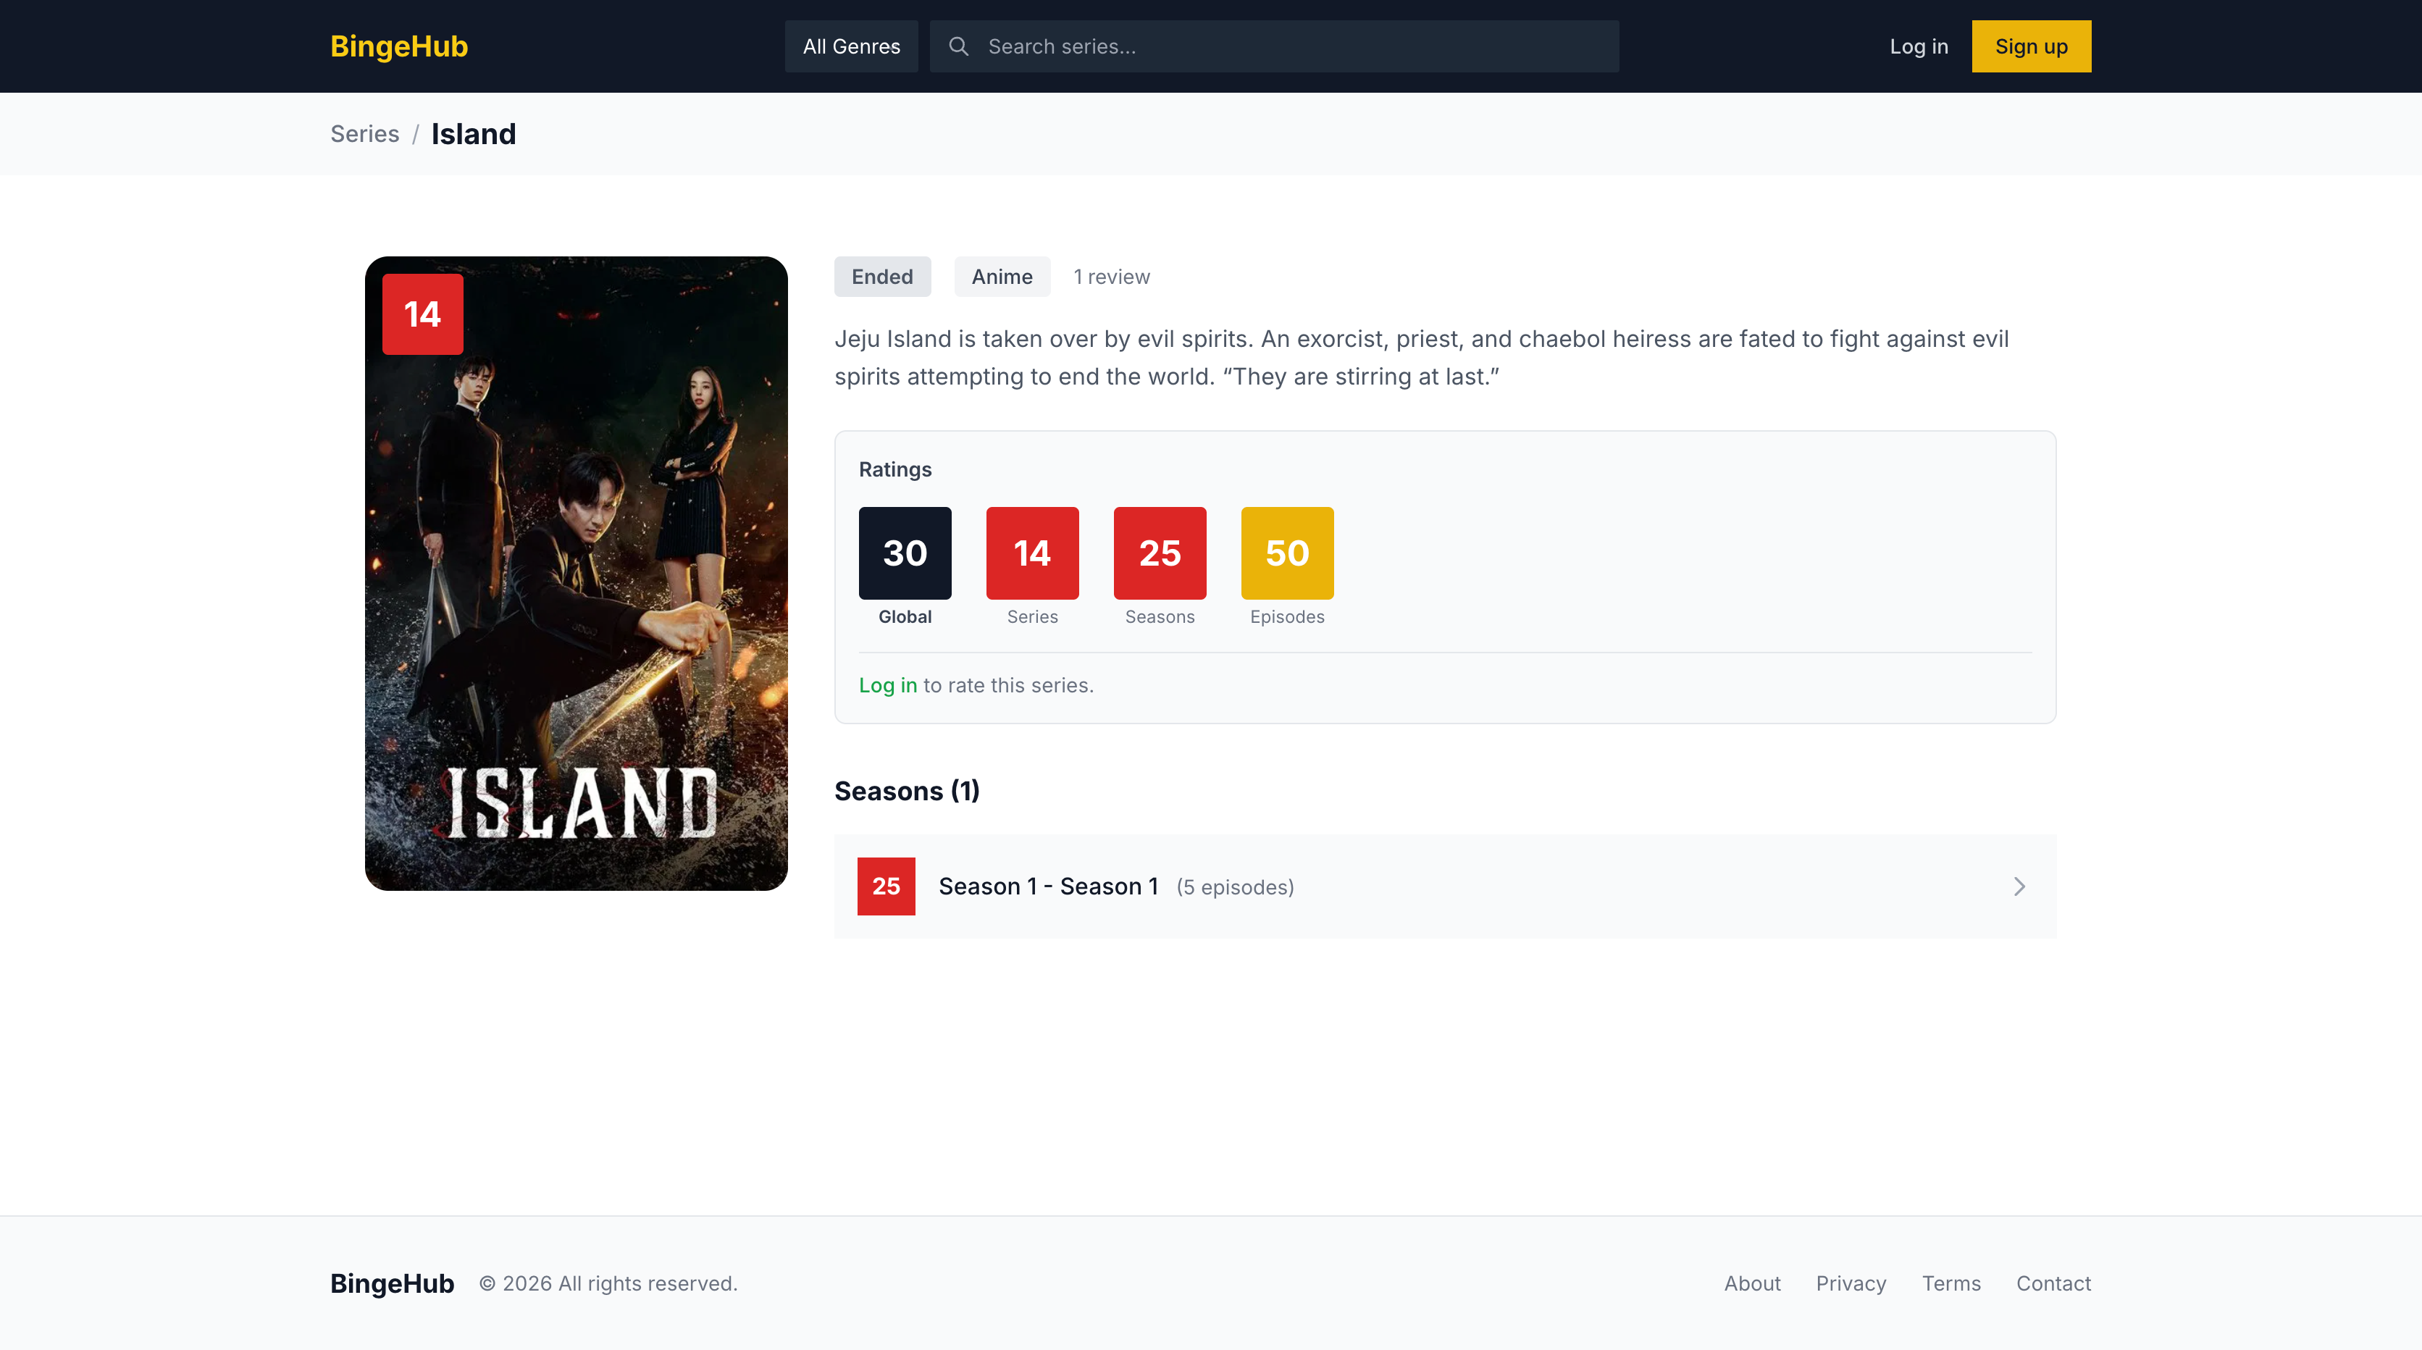Open the Series breadcrumb dropdown path
Image resolution: width=2422 pixels, height=1350 pixels.
pos(365,133)
